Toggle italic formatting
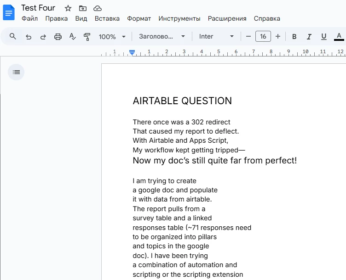This screenshot has height=280, width=346. coord(309,37)
